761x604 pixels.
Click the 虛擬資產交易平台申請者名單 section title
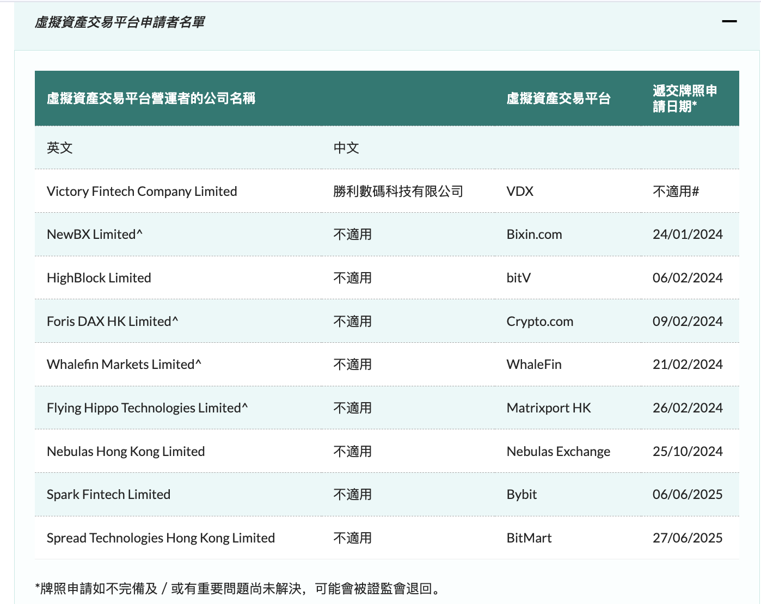[120, 22]
